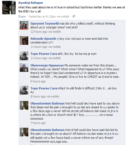Click Olanrewaju Ogunyeye's name link
This screenshot has height=145, width=127.
click(x=47, y=65)
